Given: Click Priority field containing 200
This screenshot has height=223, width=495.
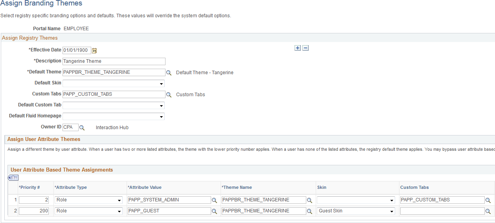Looking at the screenshot, I should pyautogui.click(x=34, y=211).
